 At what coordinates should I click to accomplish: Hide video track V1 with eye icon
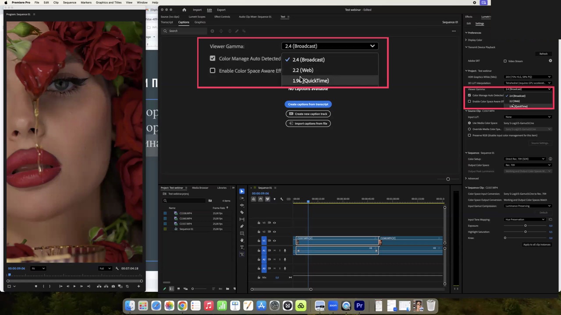pos(274,241)
